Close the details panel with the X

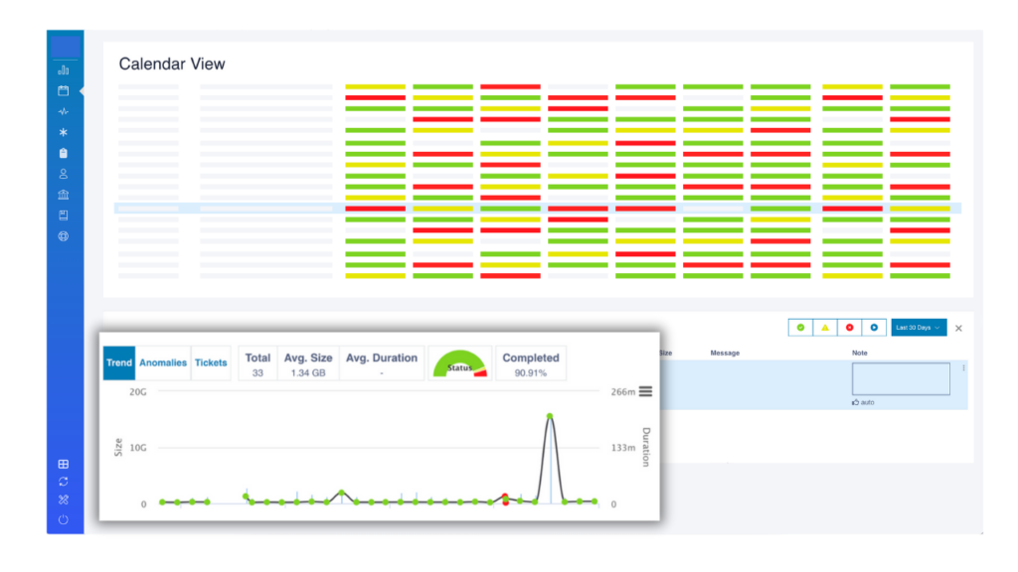click(959, 328)
